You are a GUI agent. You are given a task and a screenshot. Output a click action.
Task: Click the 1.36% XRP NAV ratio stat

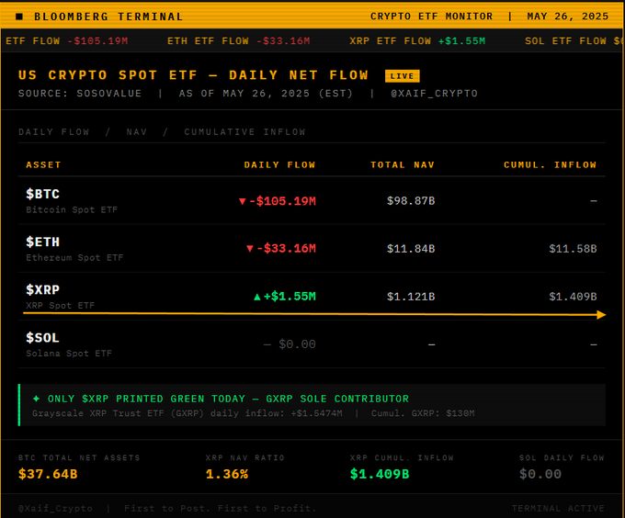click(227, 474)
